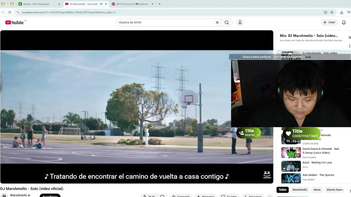Open a new browser tab
This screenshot has height=197, width=351.
click(x=160, y=4)
